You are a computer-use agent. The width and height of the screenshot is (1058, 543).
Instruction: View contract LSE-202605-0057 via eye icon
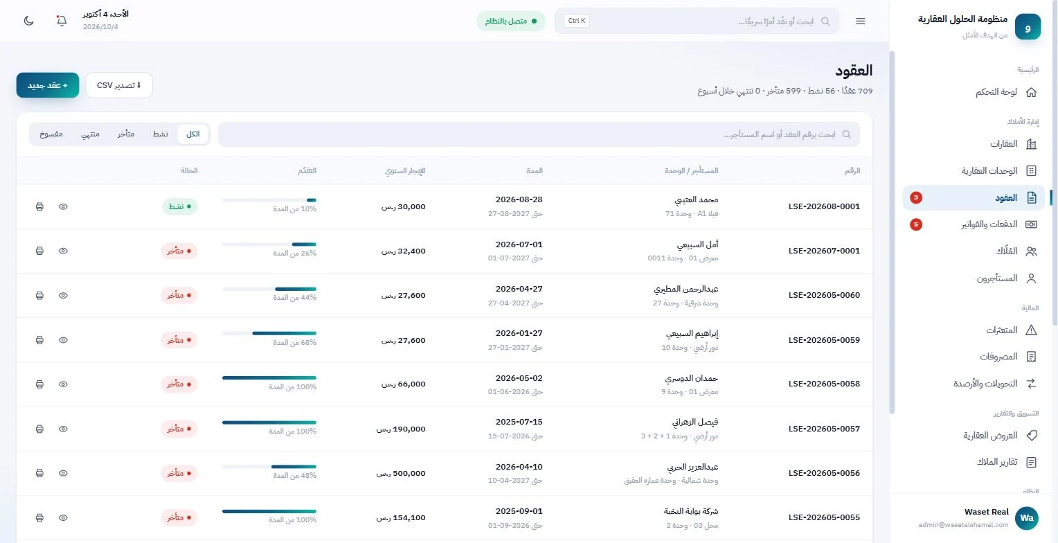(x=63, y=429)
